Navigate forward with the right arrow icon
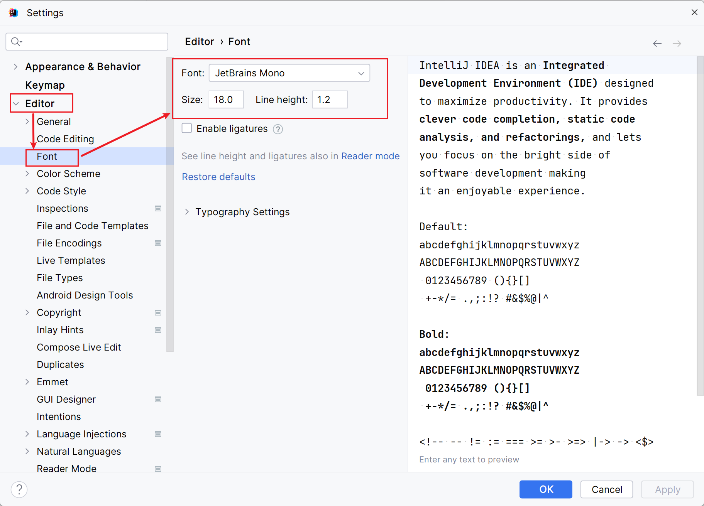704x506 pixels. [677, 44]
